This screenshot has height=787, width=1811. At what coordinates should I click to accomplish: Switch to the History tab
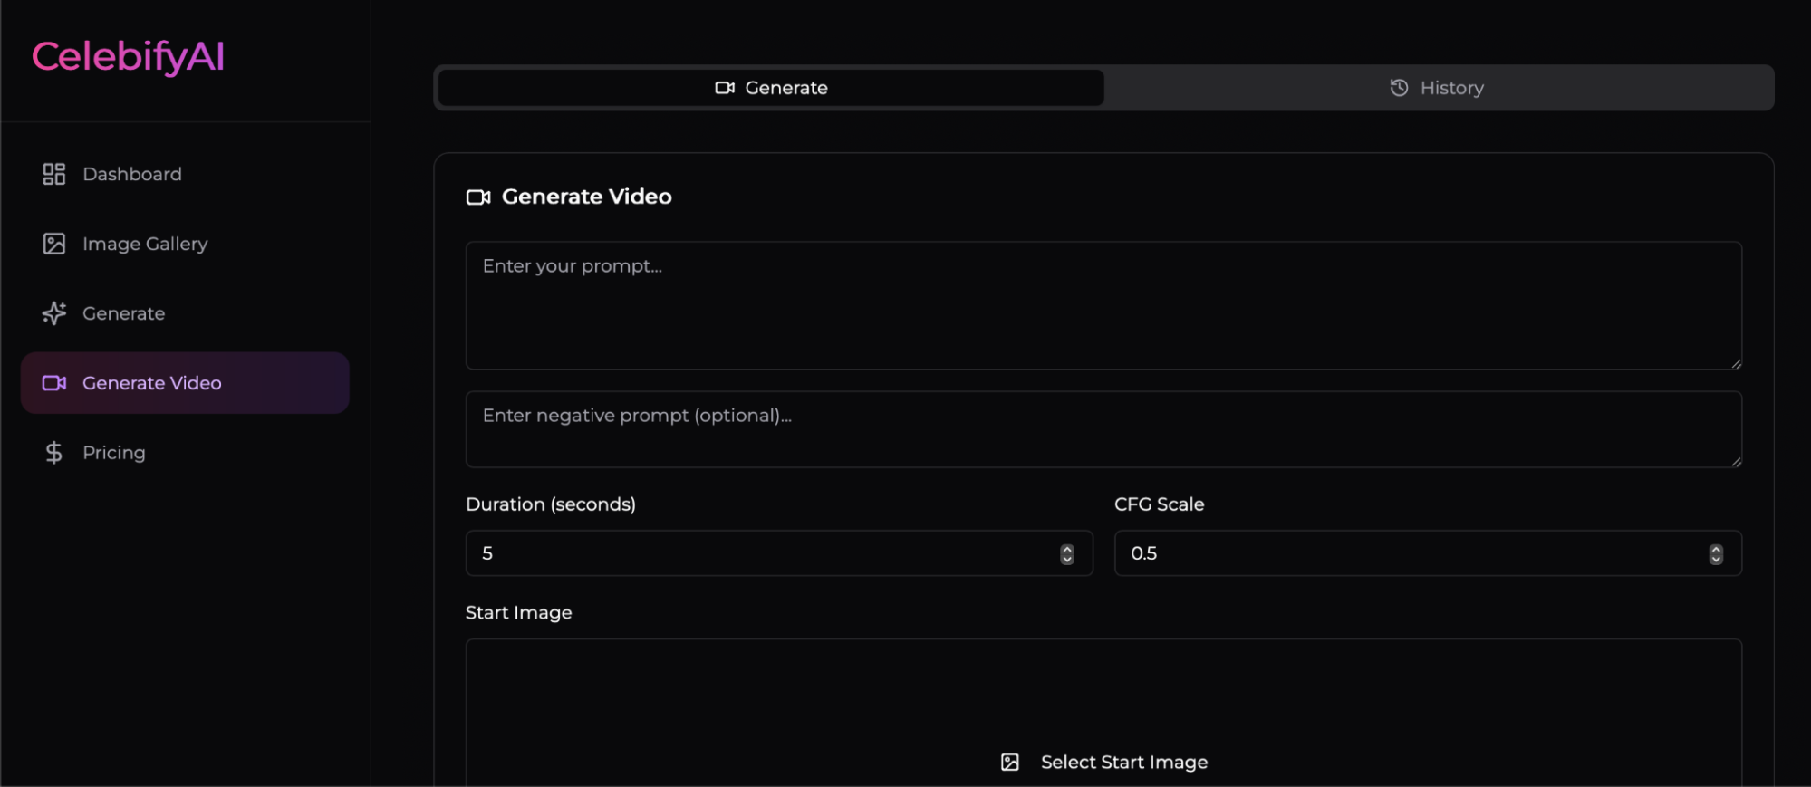point(1438,88)
